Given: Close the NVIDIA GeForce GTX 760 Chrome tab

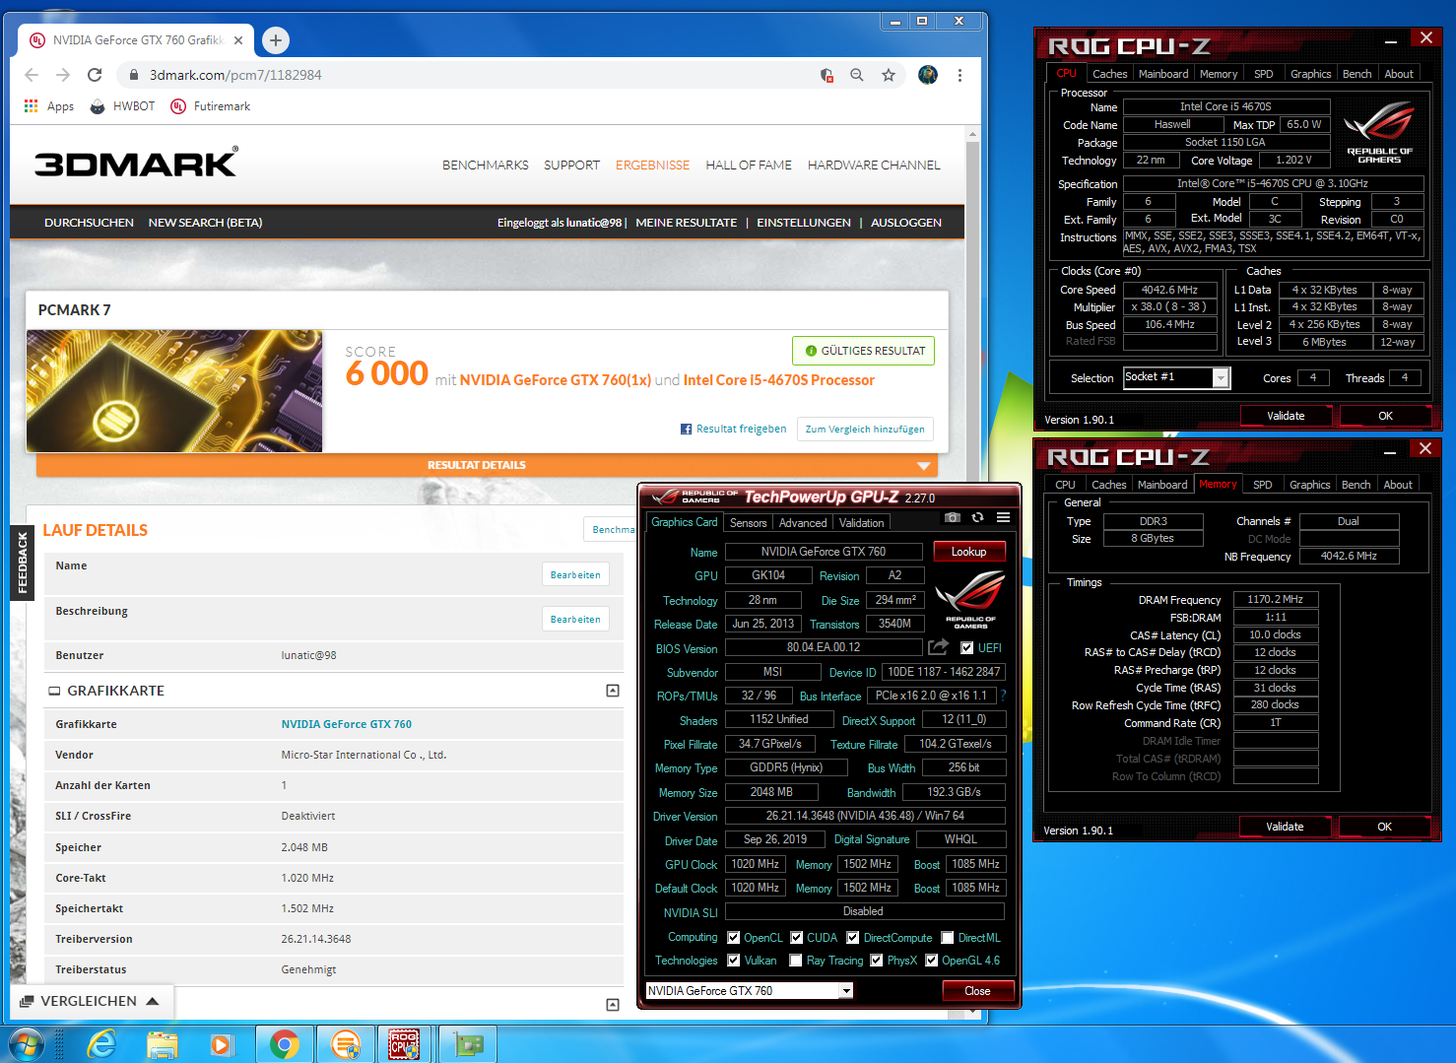Looking at the screenshot, I should coord(238,40).
